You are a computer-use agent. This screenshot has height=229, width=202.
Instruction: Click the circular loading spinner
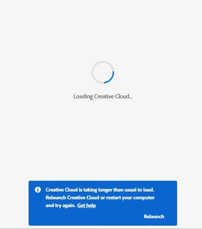(x=103, y=72)
